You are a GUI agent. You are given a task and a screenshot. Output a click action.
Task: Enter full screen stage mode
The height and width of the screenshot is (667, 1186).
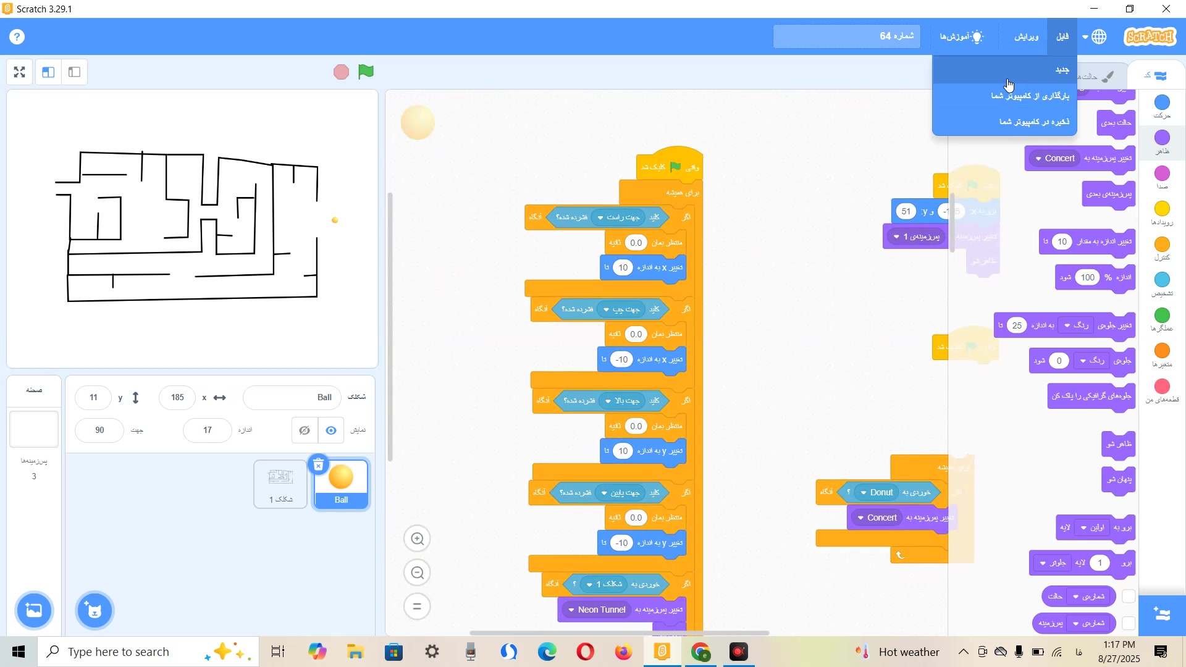[19, 72]
